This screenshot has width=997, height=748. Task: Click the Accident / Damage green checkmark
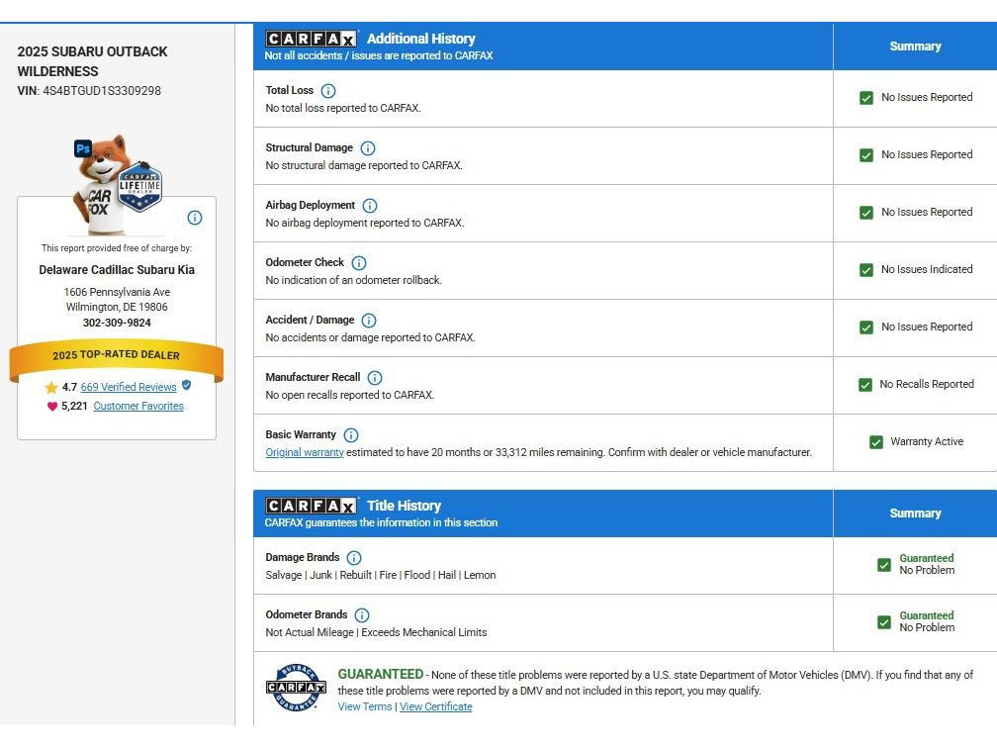[866, 327]
